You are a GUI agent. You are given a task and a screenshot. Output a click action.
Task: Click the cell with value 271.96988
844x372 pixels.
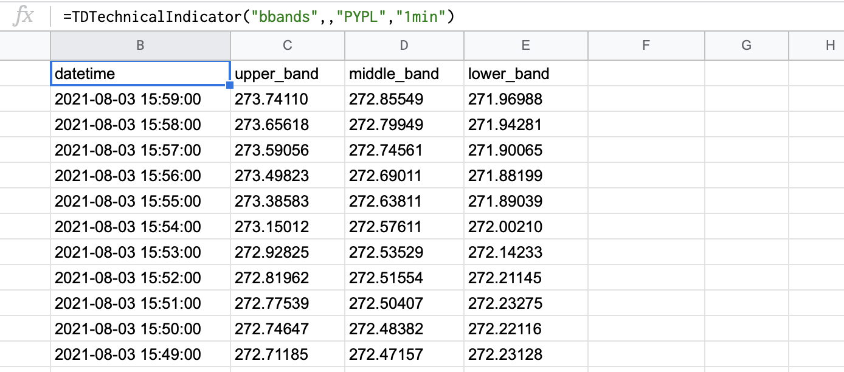tap(525, 99)
